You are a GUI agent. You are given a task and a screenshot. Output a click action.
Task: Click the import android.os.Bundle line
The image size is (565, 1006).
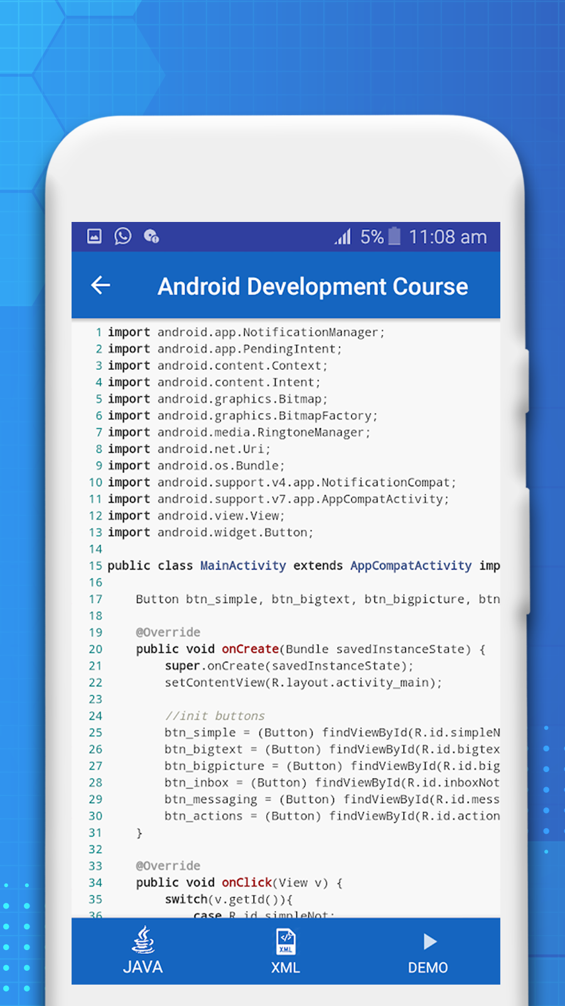click(196, 466)
